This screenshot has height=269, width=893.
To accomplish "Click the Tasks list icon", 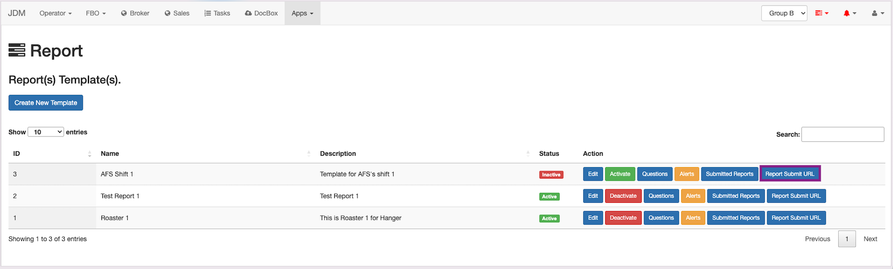I will [x=207, y=13].
